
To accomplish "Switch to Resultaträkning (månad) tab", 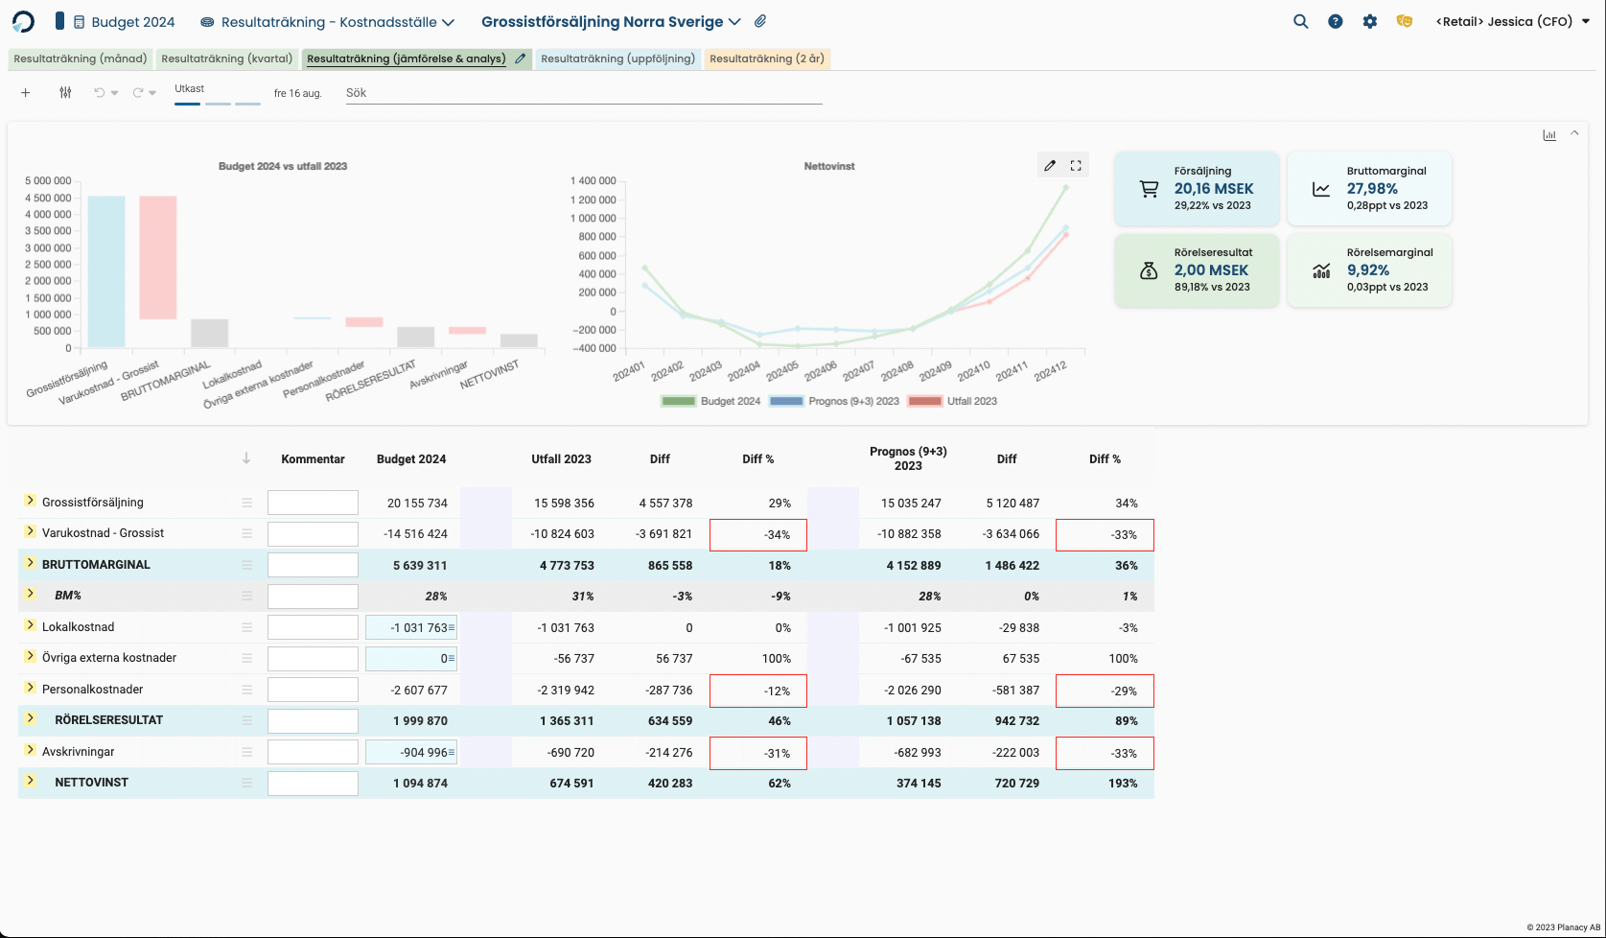I will pyautogui.click(x=81, y=59).
